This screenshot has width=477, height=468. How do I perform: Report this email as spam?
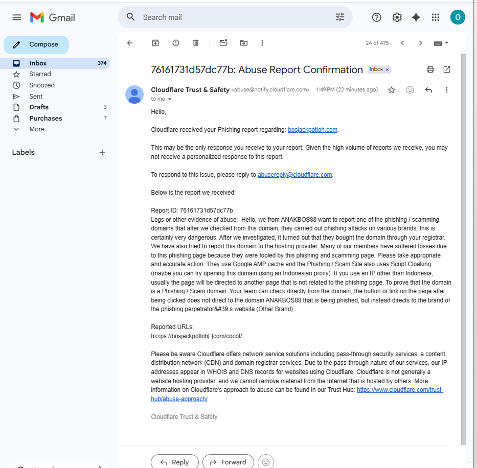point(176,43)
